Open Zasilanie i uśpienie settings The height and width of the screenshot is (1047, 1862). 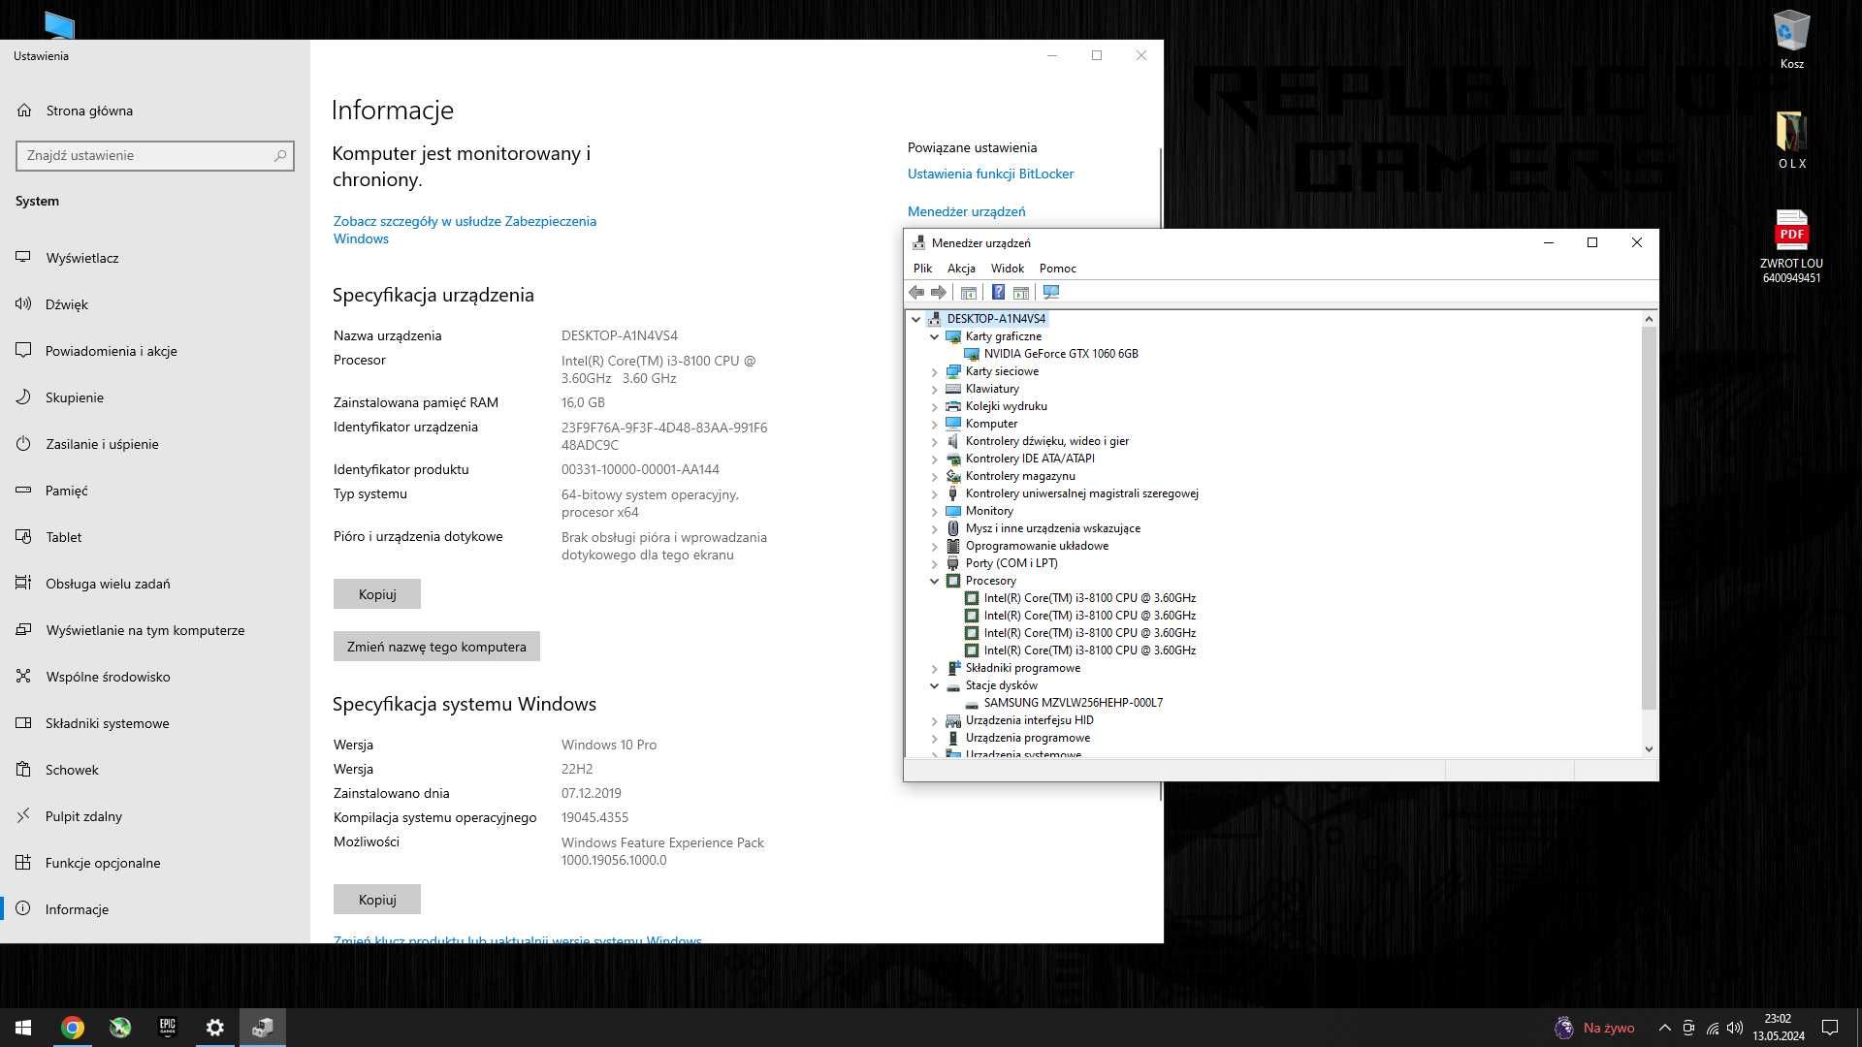[155, 444]
